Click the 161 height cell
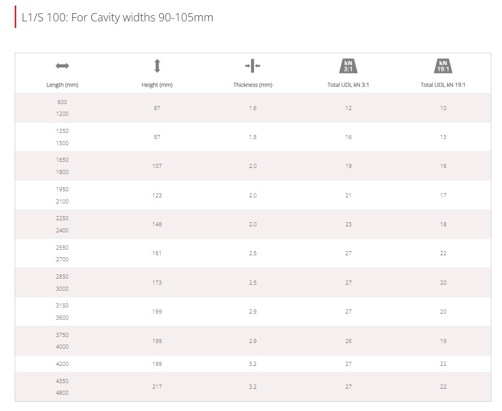The image size is (502, 411). coord(157,253)
